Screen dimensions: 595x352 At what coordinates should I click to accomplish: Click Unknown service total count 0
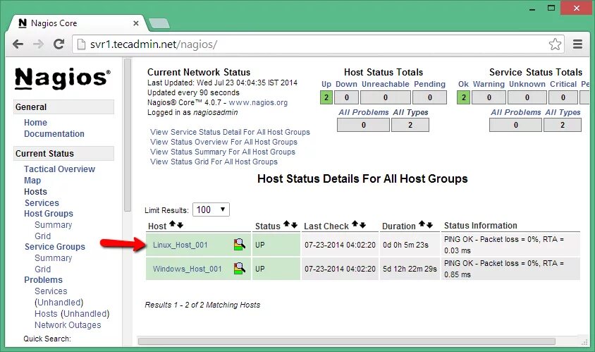point(527,97)
